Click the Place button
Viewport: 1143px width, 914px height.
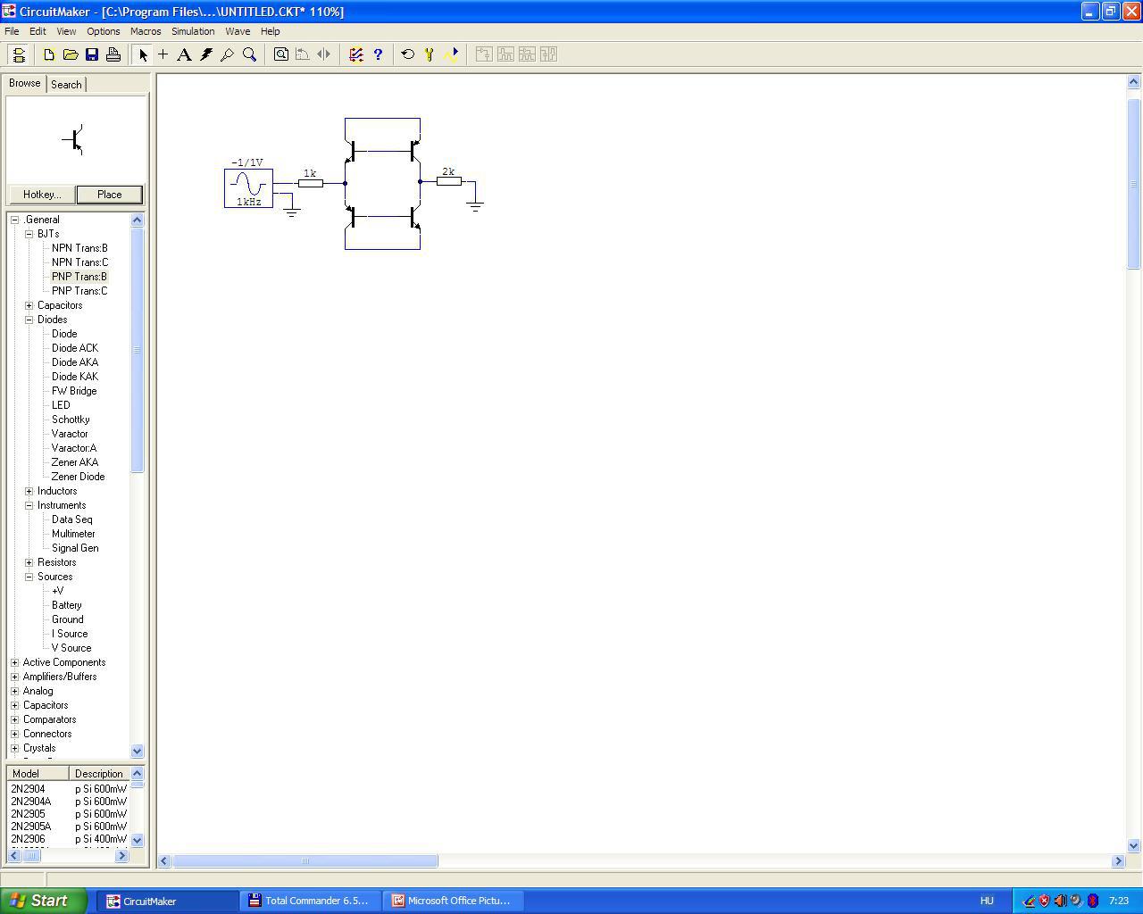pyautogui.click(x=109, y=195)
